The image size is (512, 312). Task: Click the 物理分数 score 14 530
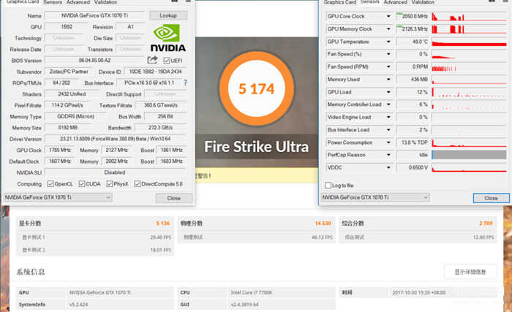point(323,224)
